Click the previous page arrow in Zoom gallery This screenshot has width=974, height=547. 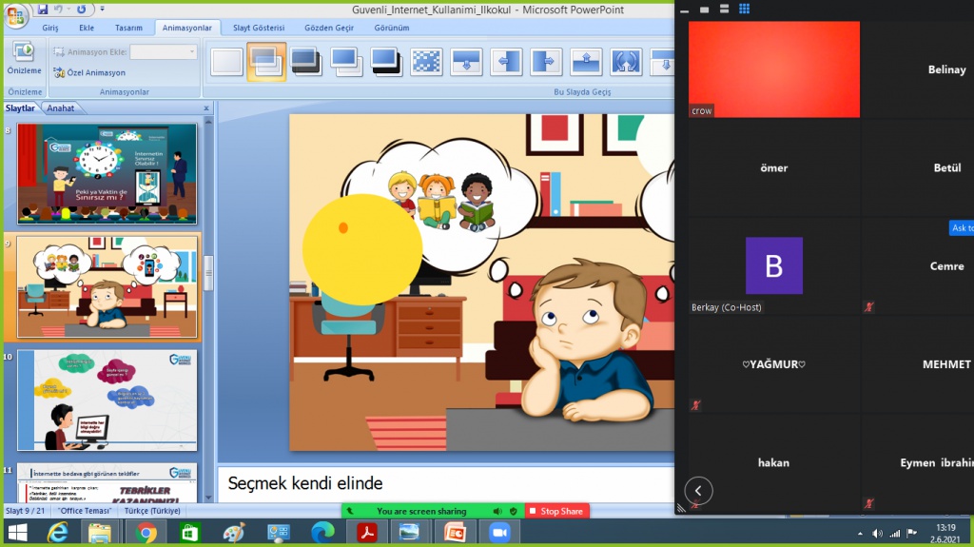click(x=698, y=491)
